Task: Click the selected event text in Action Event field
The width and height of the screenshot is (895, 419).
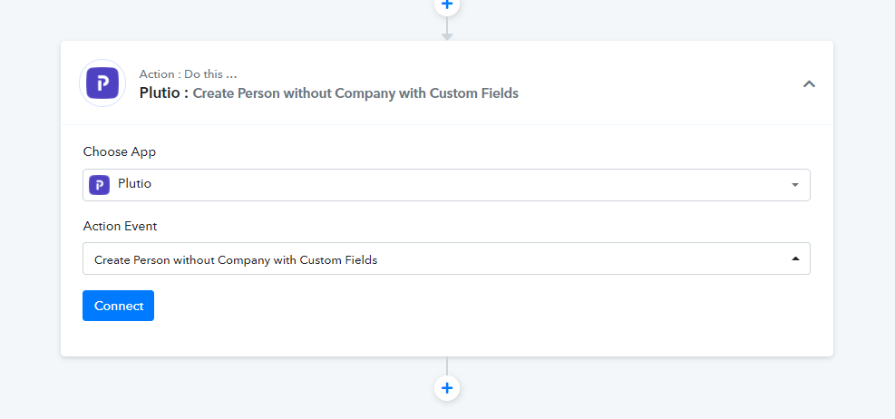Action: (x=236, y=259)
